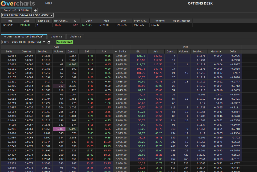This screenshot has height=172, width=257.
Task: Click the highlighted 1.380 call volume cell
Action: (x=59, y=129)
